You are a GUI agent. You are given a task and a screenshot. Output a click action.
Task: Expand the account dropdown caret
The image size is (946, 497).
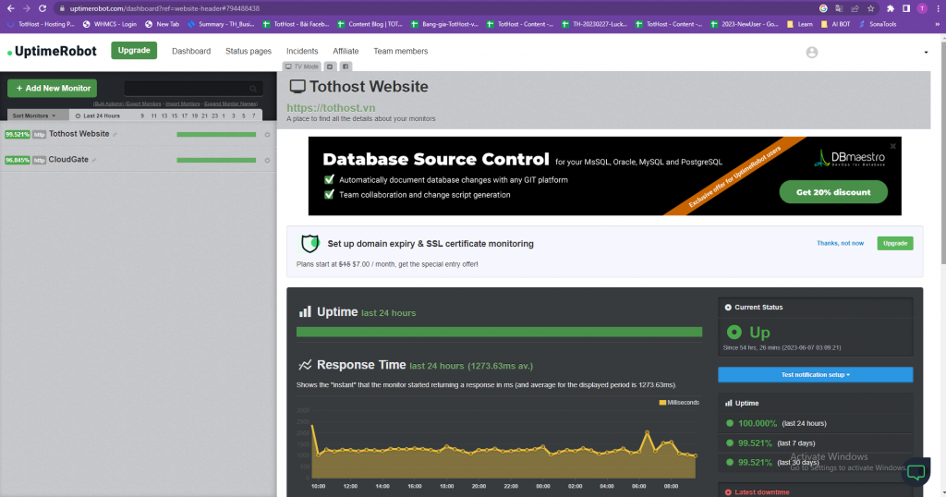click(x=926, y=53)
